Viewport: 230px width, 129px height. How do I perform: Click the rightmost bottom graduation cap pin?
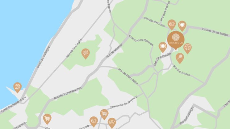[112, 123]
